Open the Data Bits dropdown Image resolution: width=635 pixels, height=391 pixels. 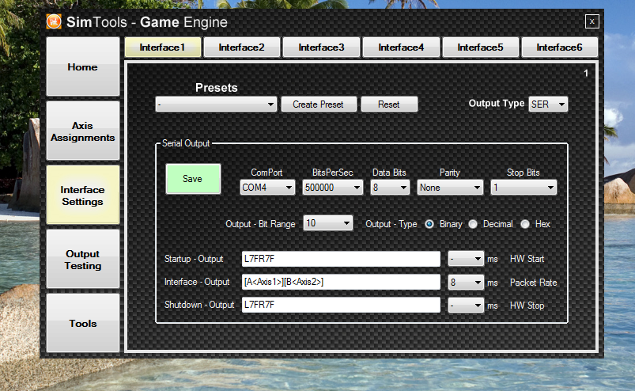[390, 188]
